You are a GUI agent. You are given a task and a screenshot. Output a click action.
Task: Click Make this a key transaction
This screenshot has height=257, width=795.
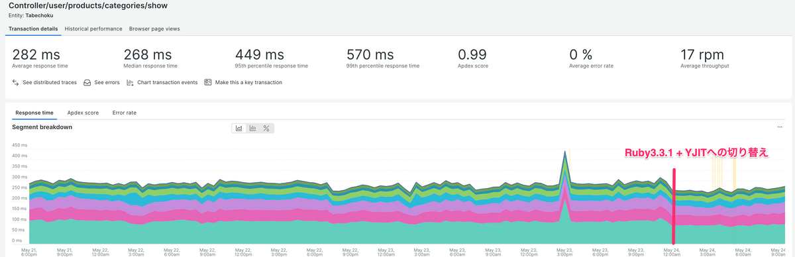click(248, 83)
